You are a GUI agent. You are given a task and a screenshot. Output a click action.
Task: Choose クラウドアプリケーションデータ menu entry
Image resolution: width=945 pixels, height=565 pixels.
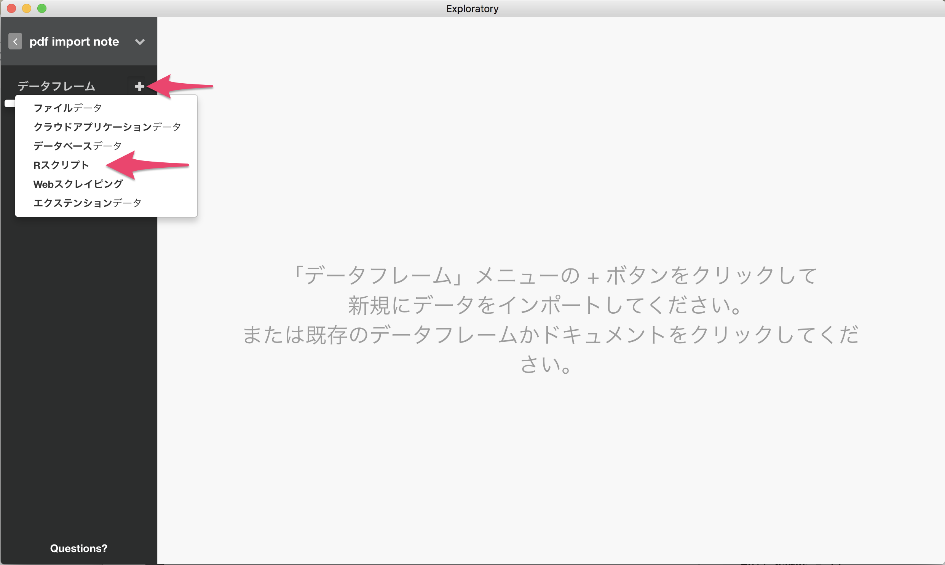(107, 127)
